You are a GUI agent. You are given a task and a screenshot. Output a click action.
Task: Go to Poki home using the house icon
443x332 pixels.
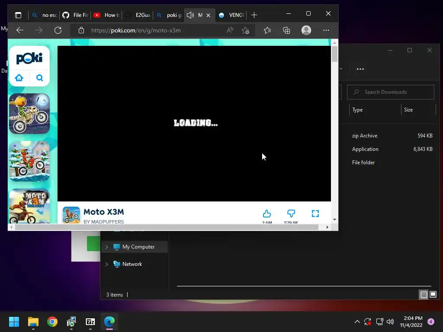(19, 78)
